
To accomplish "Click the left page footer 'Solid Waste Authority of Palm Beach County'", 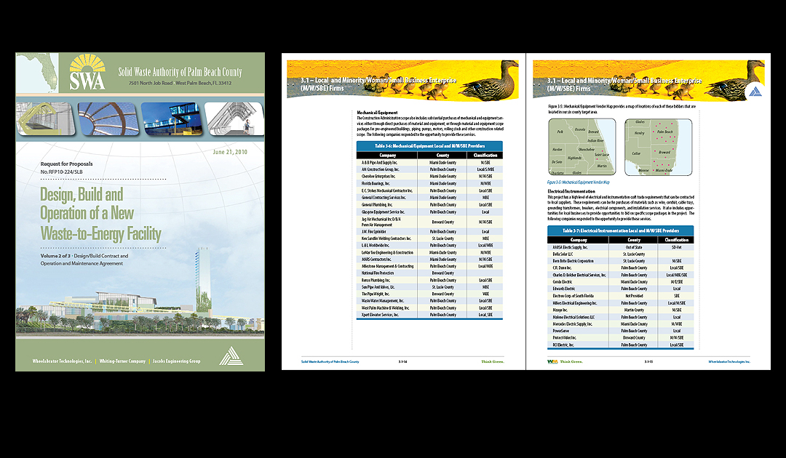I will (x=330, y=361).
